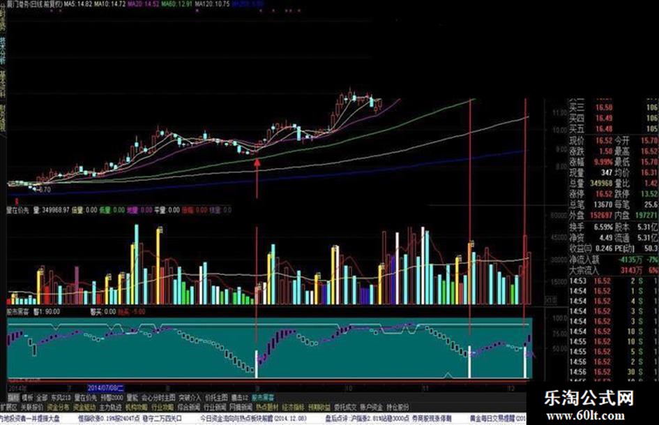Click the purple MA20 moving average label
The width and height of the screenshot is (659, 425).
click(144, 3)
